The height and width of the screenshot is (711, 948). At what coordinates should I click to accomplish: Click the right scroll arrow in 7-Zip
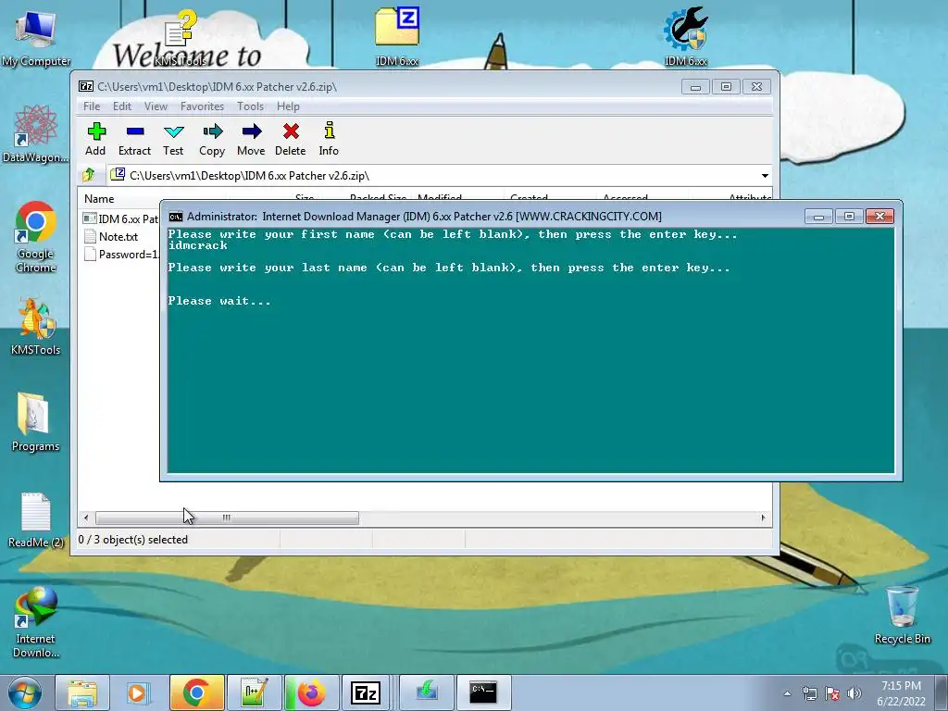(763, 518)
